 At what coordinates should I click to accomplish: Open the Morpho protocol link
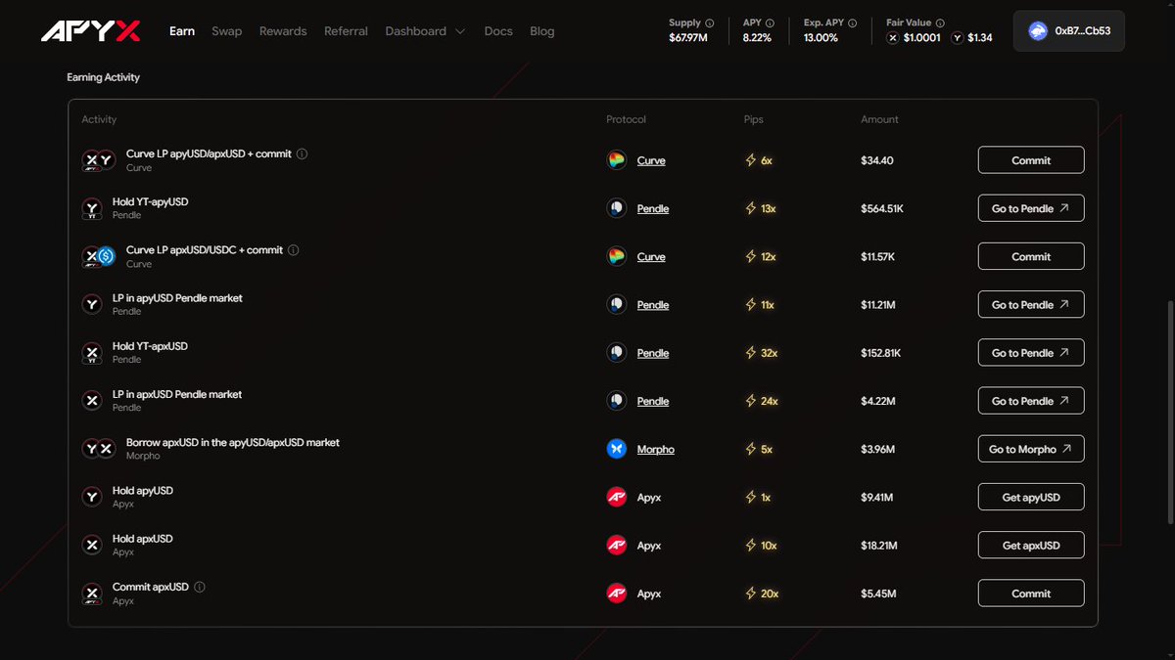pyautogui.click(x=656, y=449)
